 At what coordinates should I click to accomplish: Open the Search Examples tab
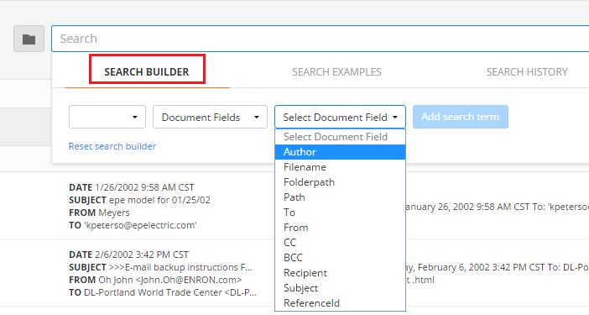click(x=336, y=71)
